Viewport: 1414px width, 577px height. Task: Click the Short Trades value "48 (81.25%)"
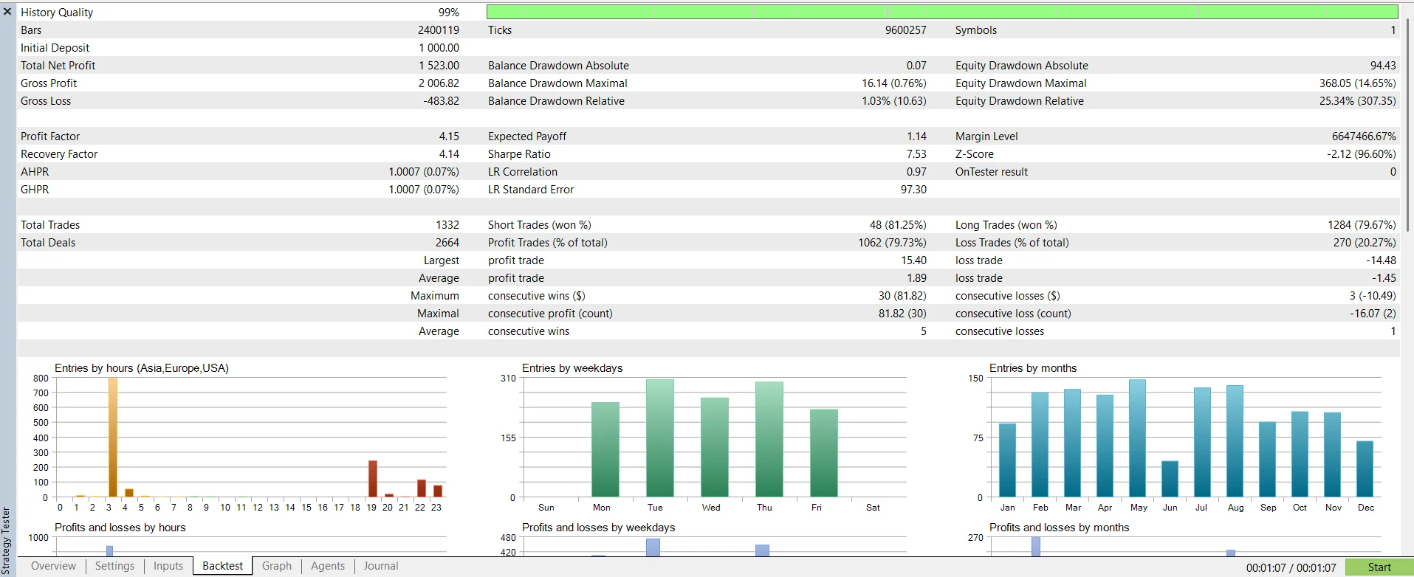coord(898,225)
